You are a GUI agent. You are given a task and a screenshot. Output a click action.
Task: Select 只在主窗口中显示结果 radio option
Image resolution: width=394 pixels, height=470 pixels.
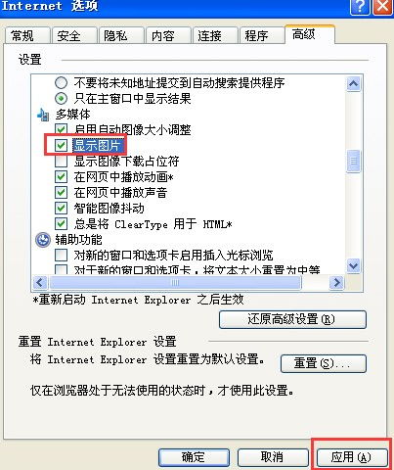[x=61, y=99]
